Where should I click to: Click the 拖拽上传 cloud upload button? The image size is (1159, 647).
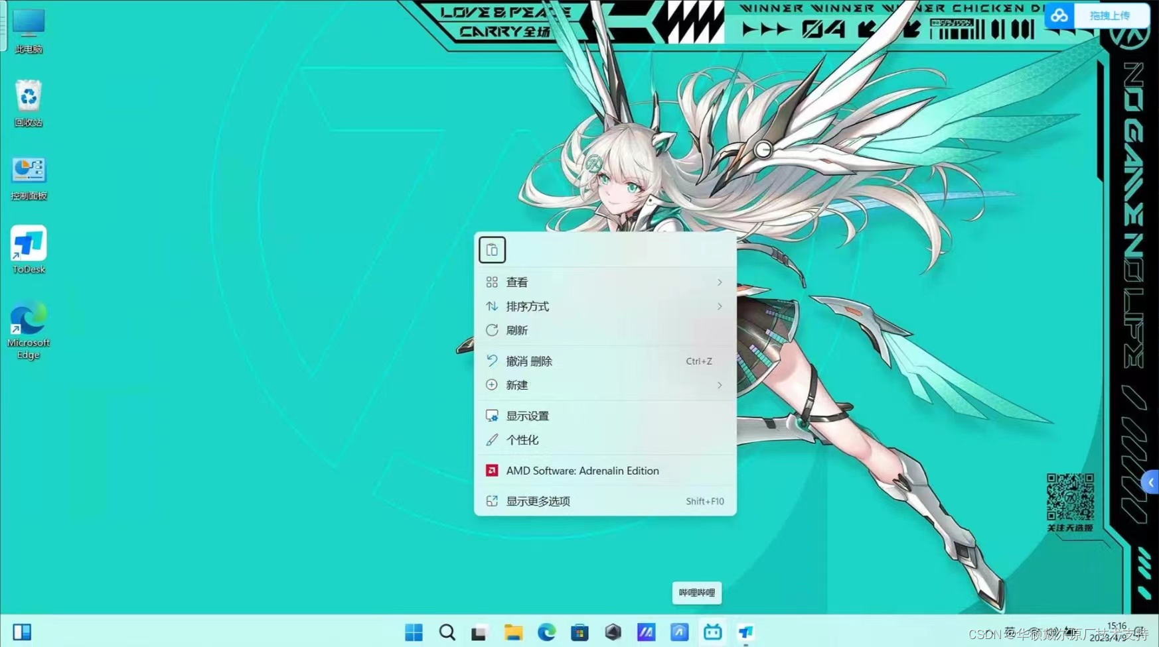click(x=1110, y=15)
